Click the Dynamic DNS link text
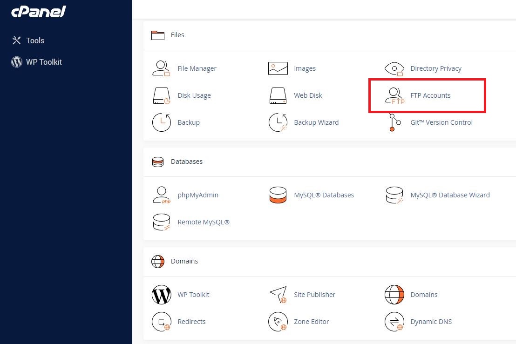516x344 pixels. [431, 322]
